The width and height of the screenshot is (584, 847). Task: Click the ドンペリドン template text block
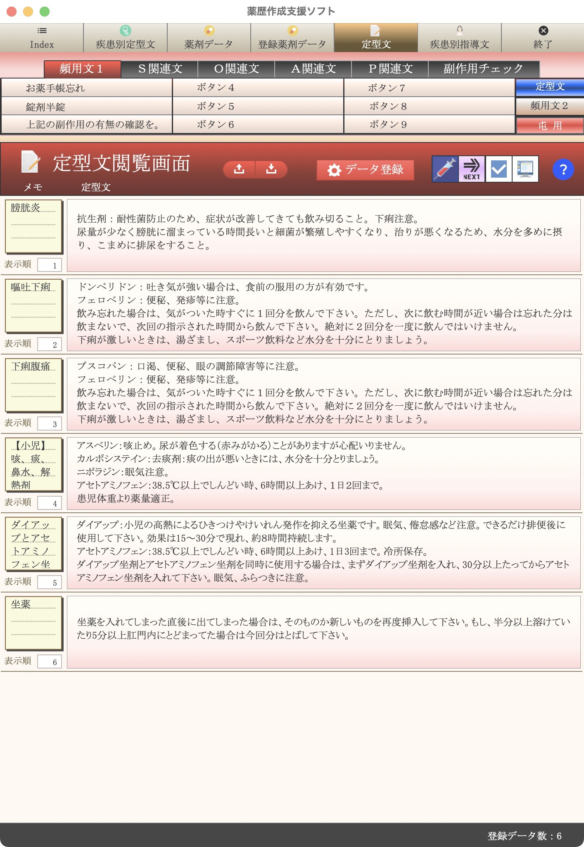pyautogui.click(x=323, y=315)
